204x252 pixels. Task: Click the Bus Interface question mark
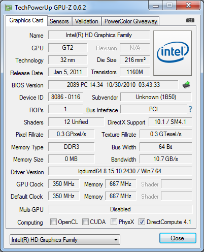click(x=190, y=109)
